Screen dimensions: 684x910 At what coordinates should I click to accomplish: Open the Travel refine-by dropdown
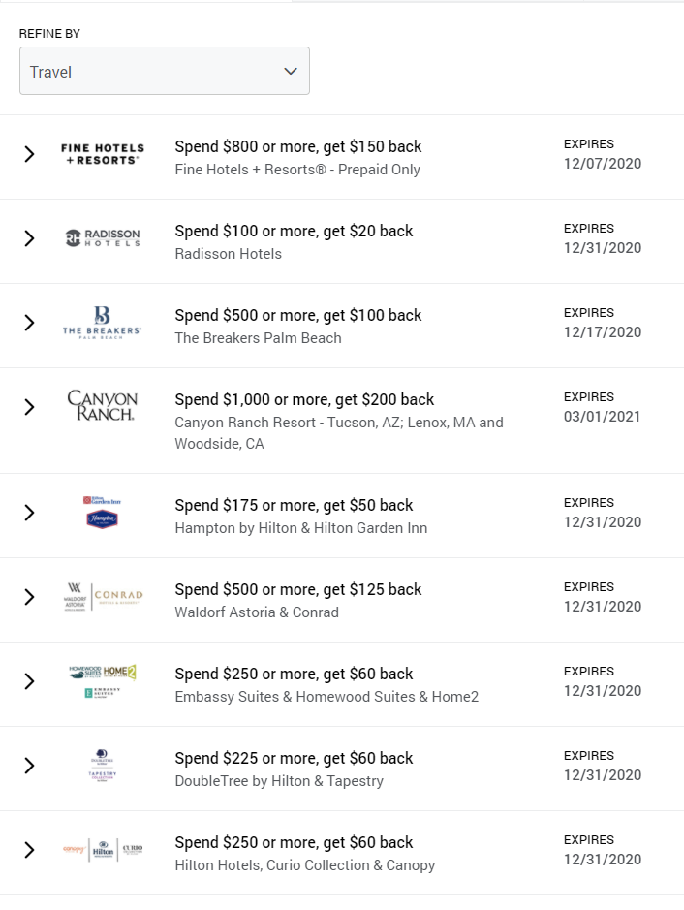[x=165, y=72]
